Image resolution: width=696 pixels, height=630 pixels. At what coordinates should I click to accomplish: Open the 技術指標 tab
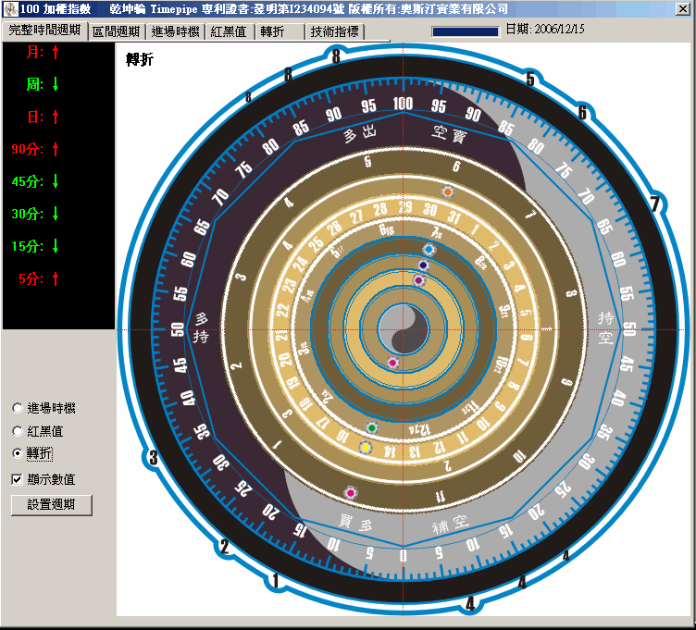click(x=335, y=31)
